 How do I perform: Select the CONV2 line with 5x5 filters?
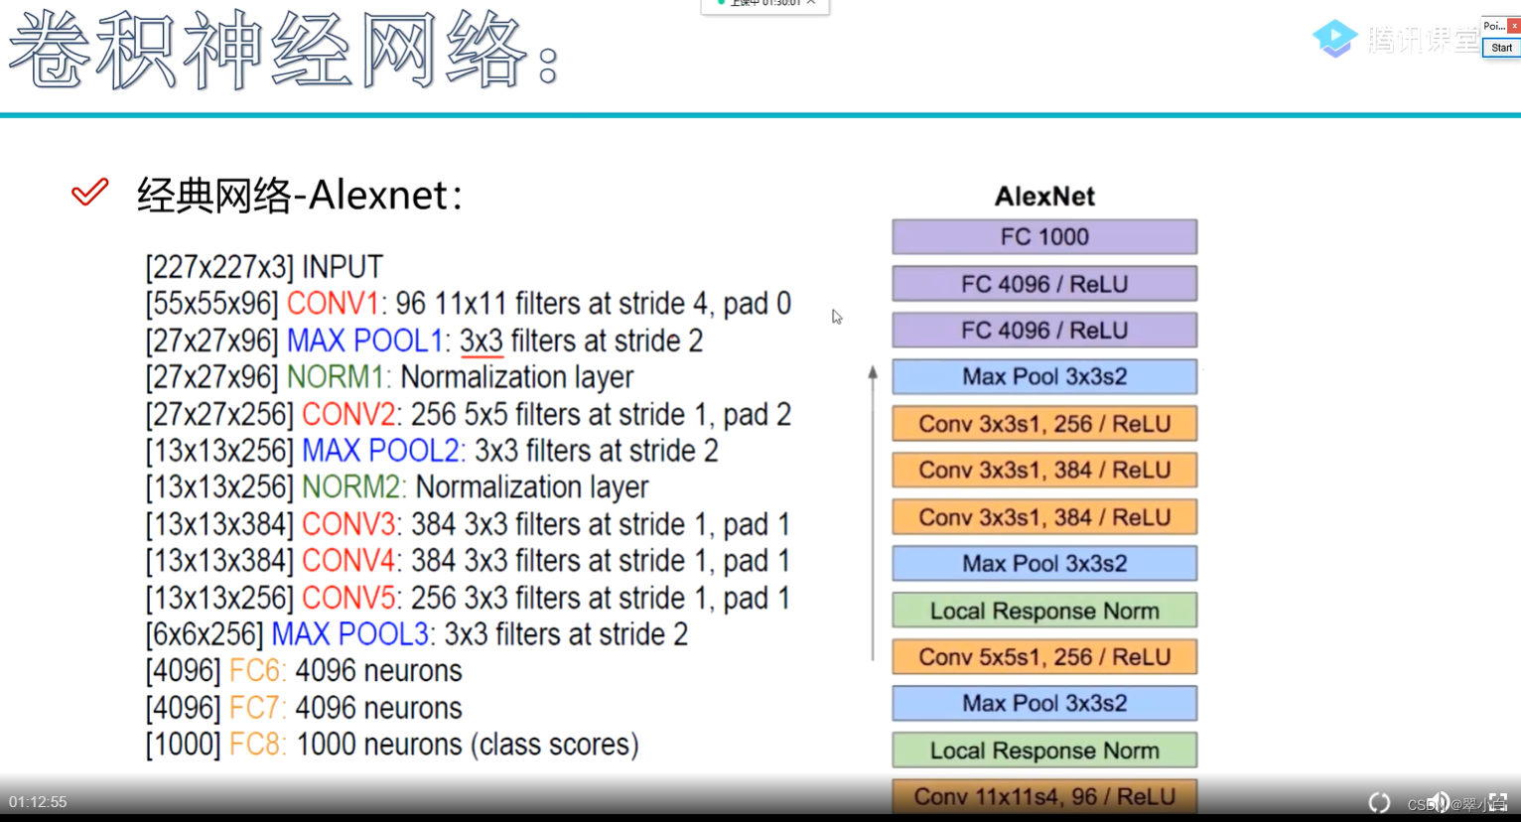[468, 414]
